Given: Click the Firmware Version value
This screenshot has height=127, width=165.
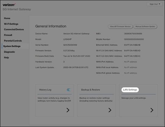Looking at the screenshot, I should point(69,51).
